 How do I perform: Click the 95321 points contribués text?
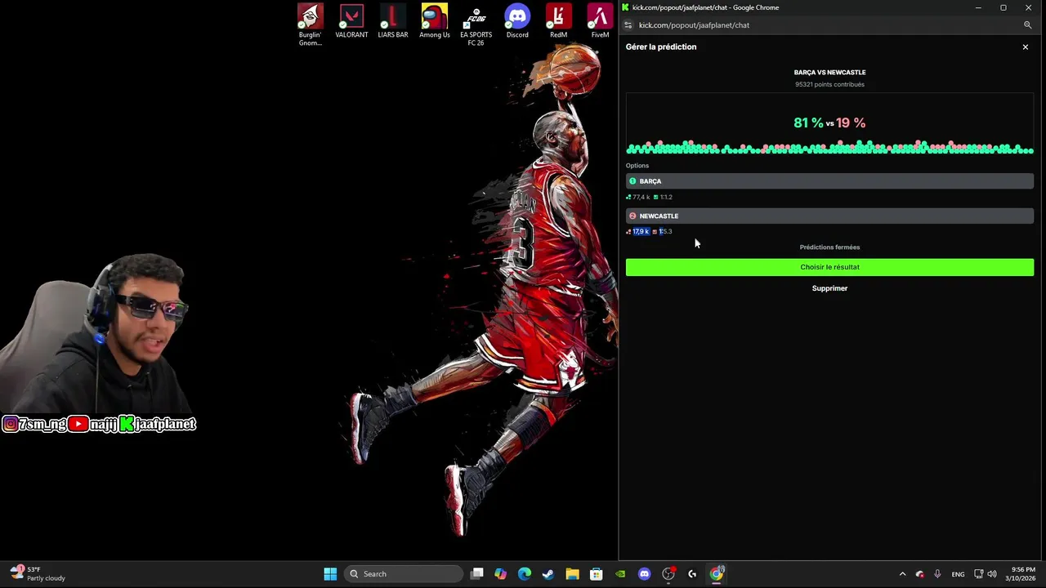[829, 84]
